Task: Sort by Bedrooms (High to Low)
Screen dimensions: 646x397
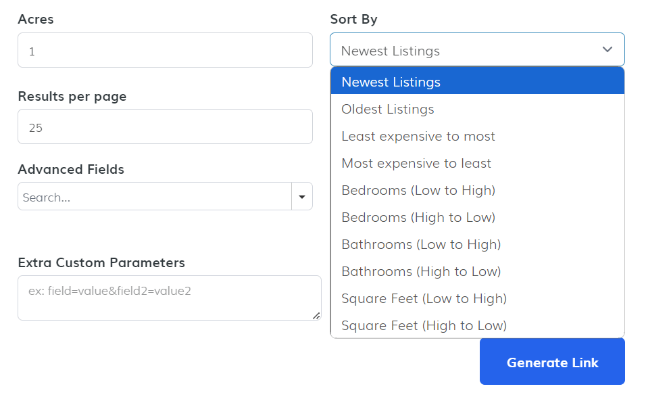Action: [x=476, y=217]
